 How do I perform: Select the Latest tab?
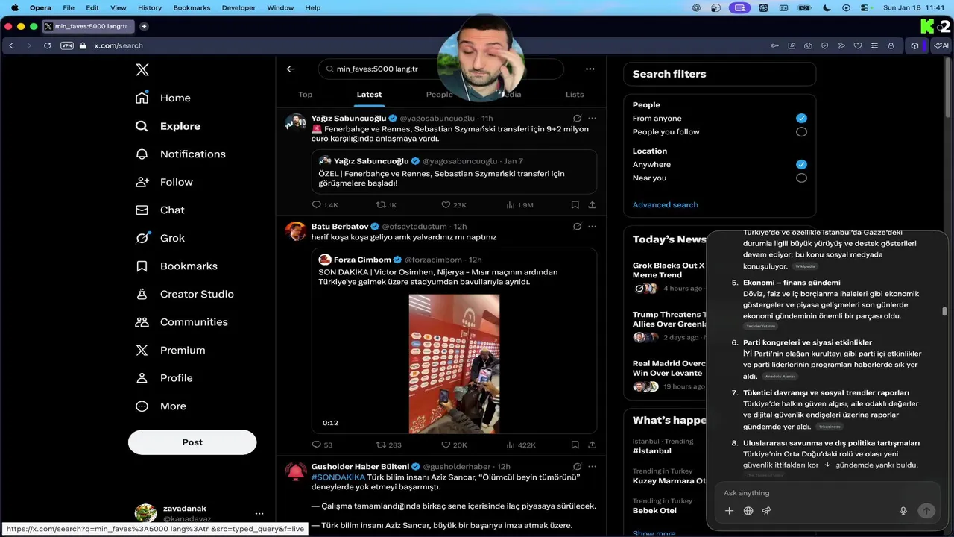369,95
